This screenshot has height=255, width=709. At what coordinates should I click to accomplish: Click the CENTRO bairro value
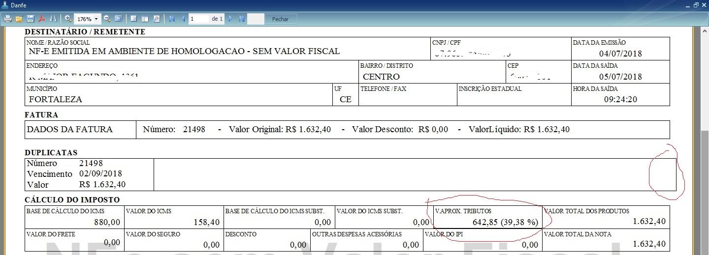tap(381, 77)
